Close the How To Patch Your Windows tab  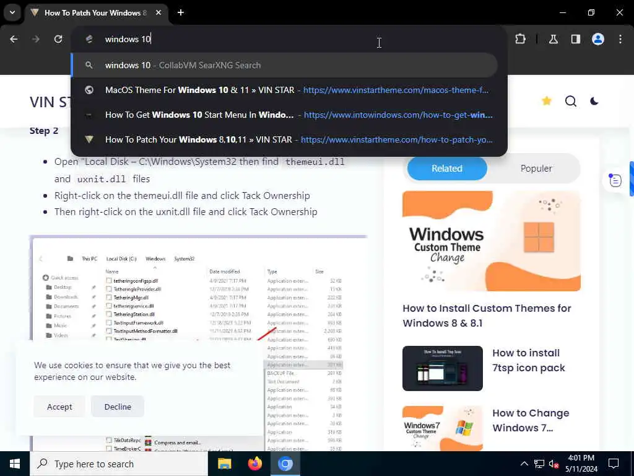[x=158, y=12]
